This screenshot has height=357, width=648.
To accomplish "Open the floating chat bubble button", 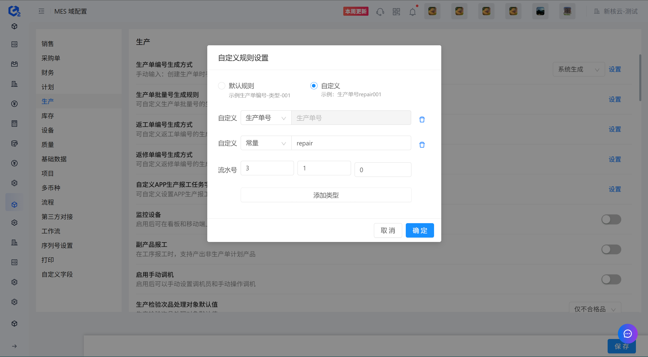I will click(x=628, y=334).
